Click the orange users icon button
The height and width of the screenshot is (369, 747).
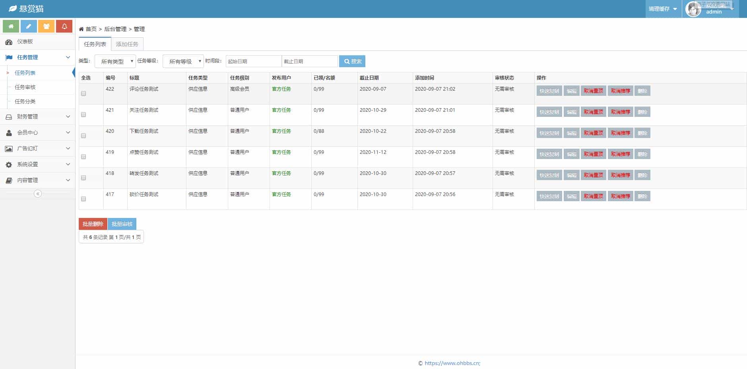47,26
